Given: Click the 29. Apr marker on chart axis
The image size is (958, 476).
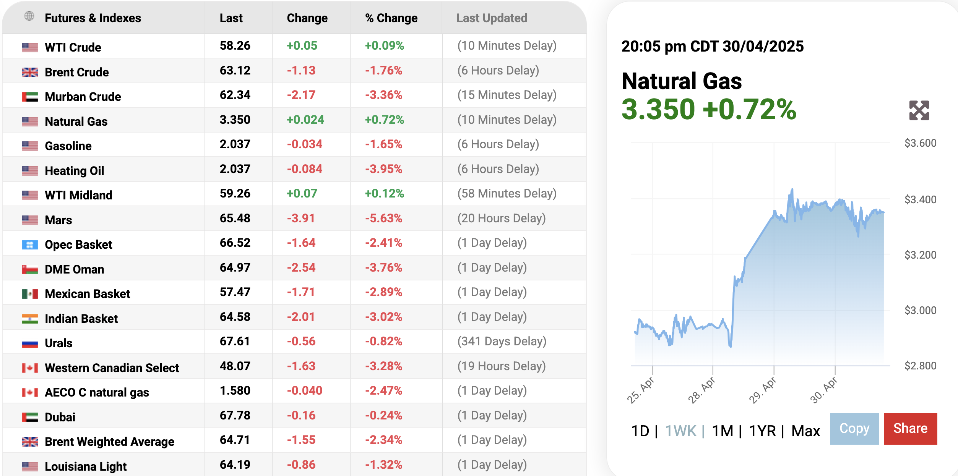Looking at the screenshot, I should pos(763,390).
